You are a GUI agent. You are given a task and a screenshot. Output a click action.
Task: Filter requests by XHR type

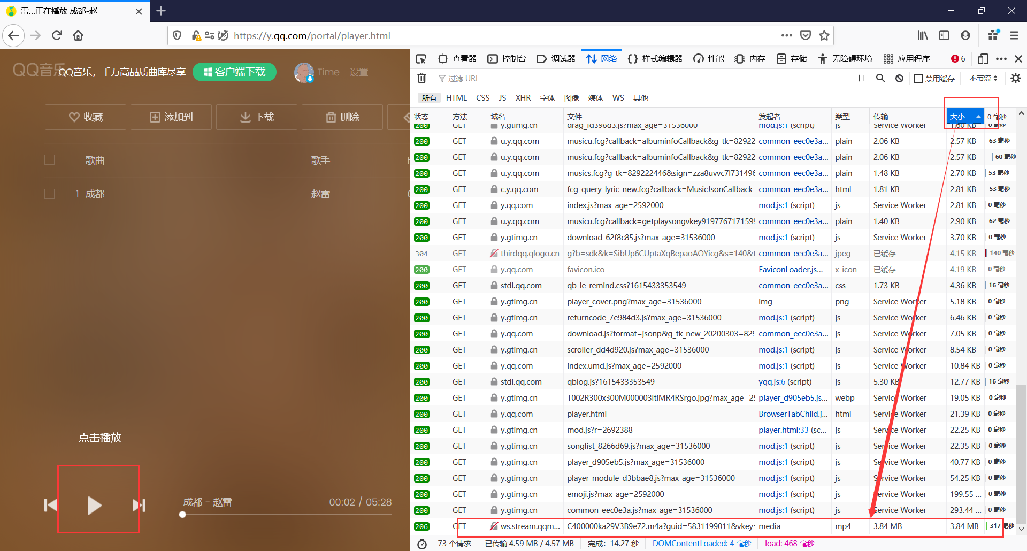(523, 98)
